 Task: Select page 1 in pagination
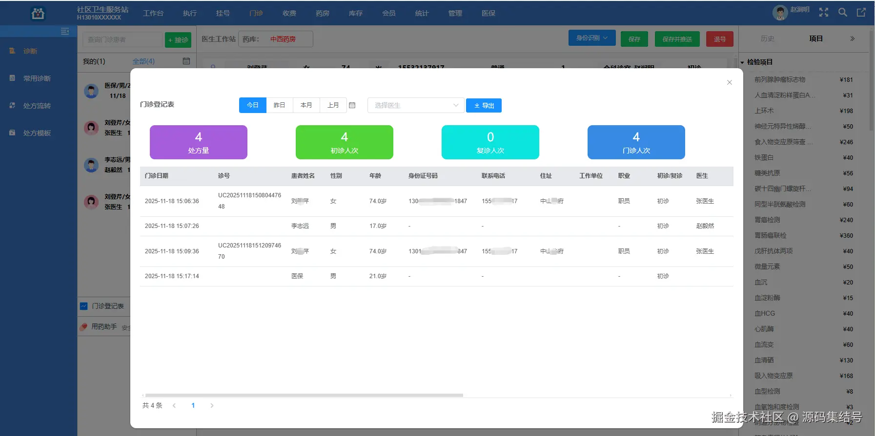click(x=193, y=405)
